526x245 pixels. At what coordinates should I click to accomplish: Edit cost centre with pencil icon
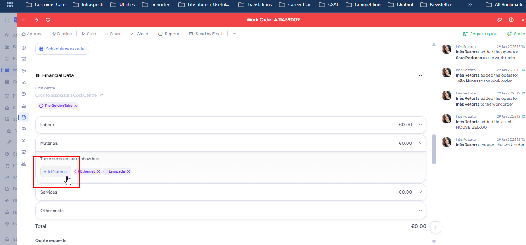(x=102, y=95)
